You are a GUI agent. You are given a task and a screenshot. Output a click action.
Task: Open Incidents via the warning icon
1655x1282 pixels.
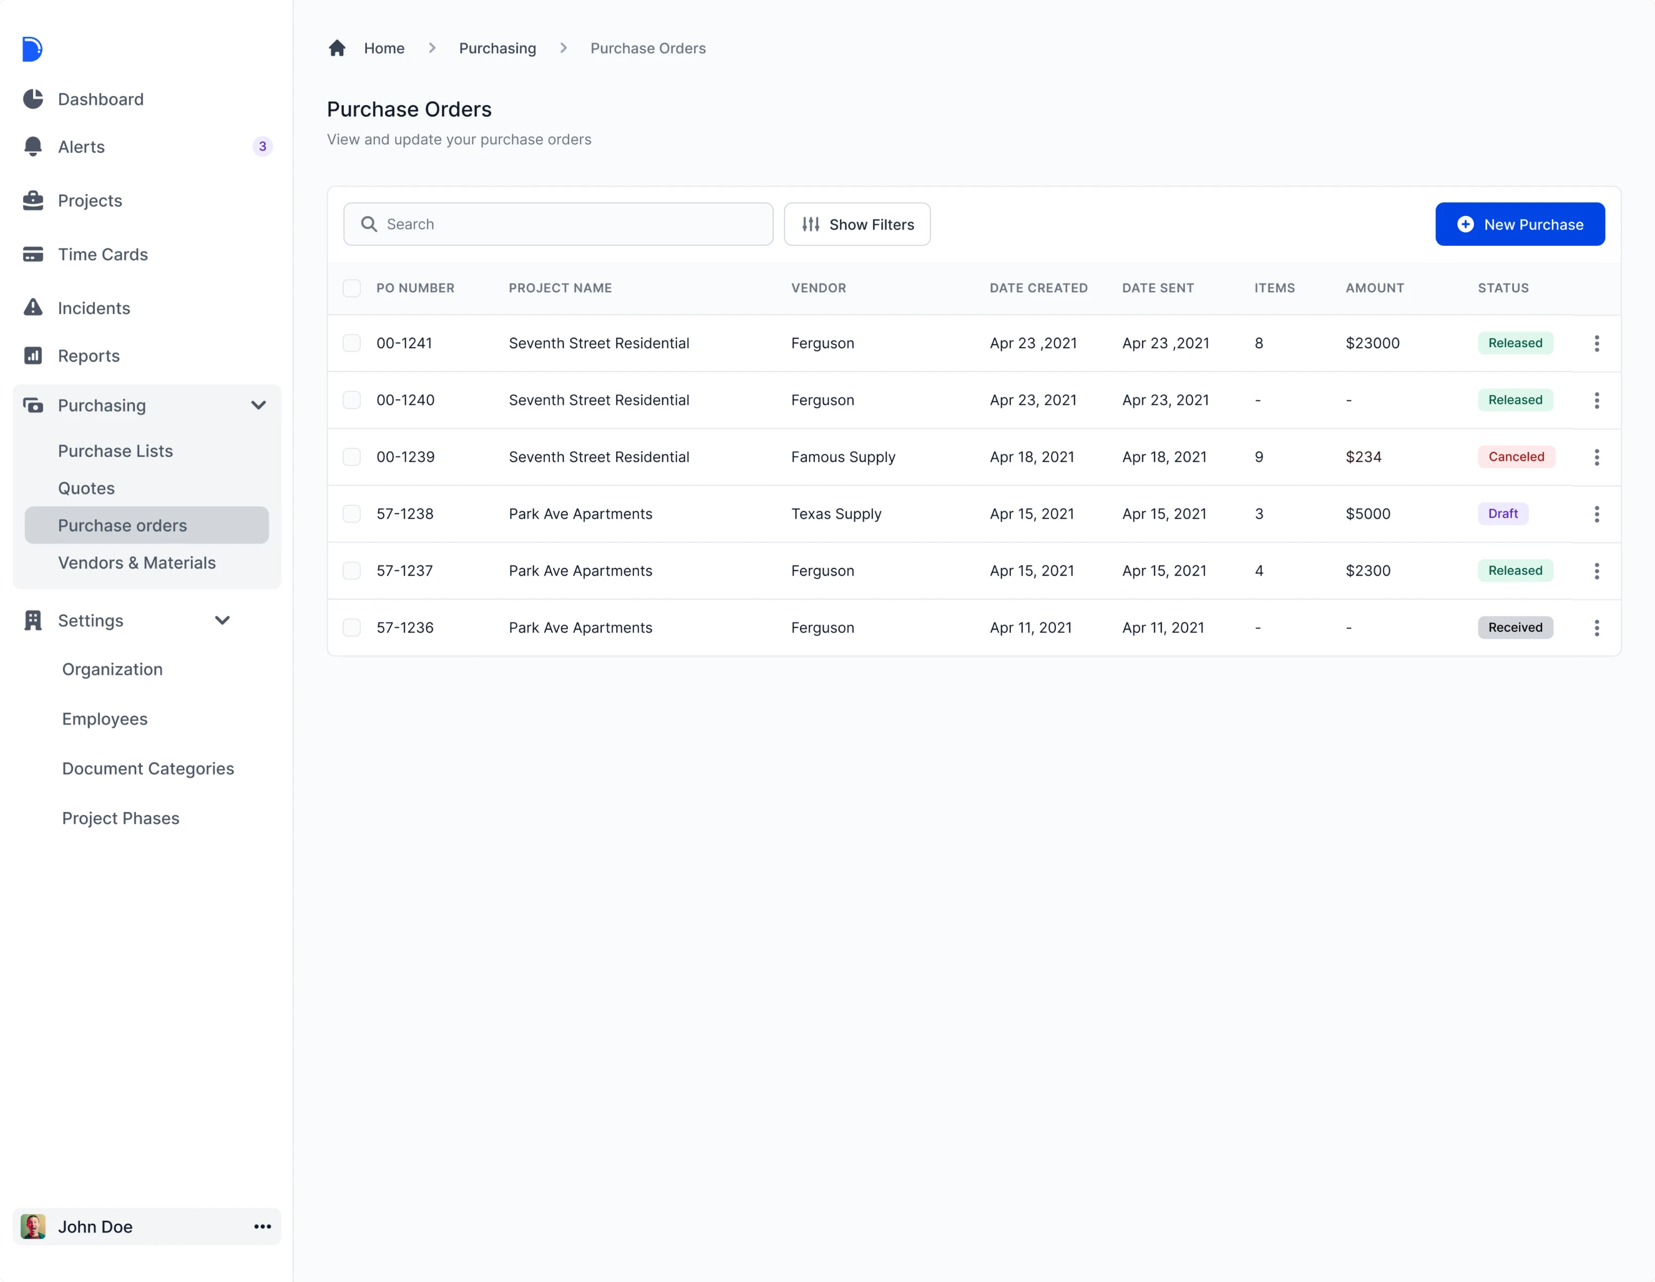[33, 308]
